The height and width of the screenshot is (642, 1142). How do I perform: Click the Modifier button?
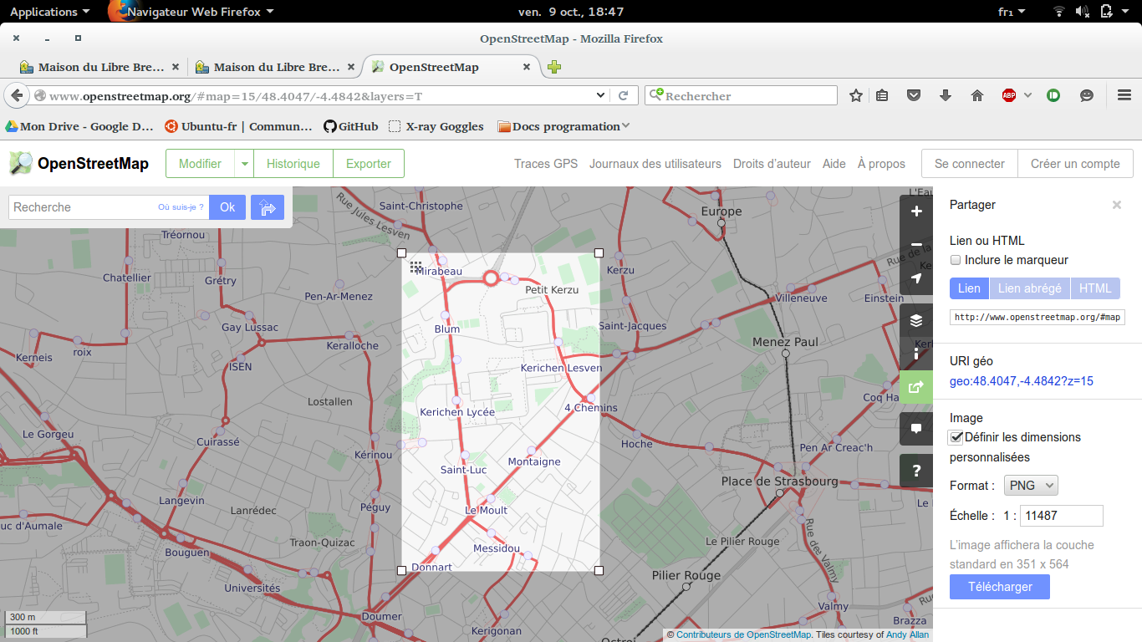pos(201,164)
